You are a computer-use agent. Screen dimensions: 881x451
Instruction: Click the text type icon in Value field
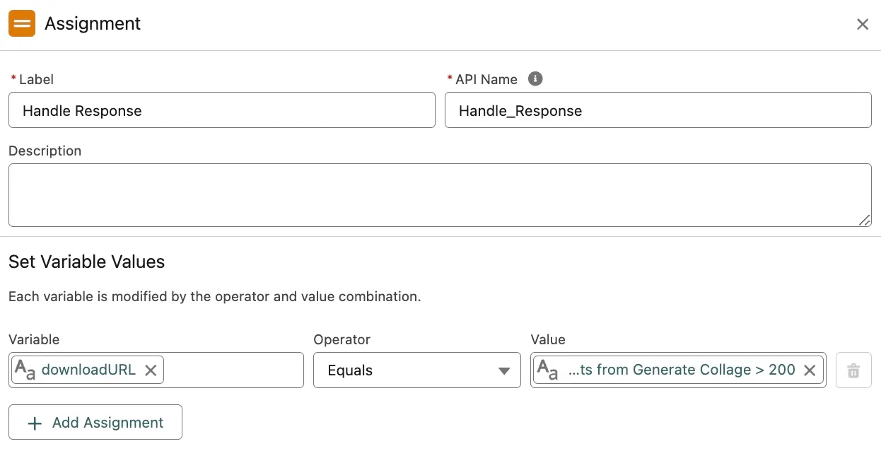[x=547, y=370]
